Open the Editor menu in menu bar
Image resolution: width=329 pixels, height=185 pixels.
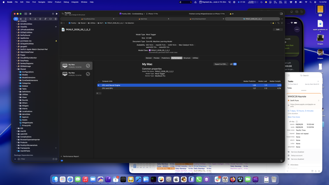[x=50, y=2]
